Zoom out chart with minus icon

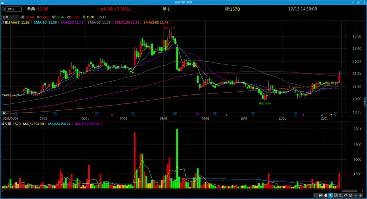pyautogui.click(x=356, y=195)
